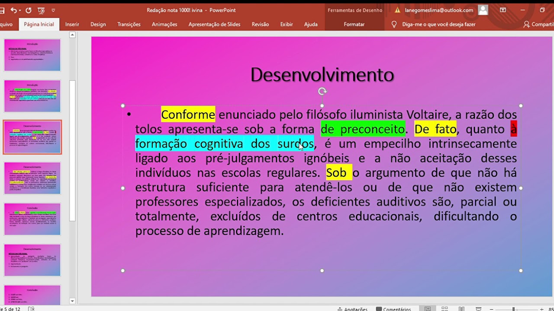Click the slide panel scrollbar thumb
554x311 pixels.
tap(73, 151)
